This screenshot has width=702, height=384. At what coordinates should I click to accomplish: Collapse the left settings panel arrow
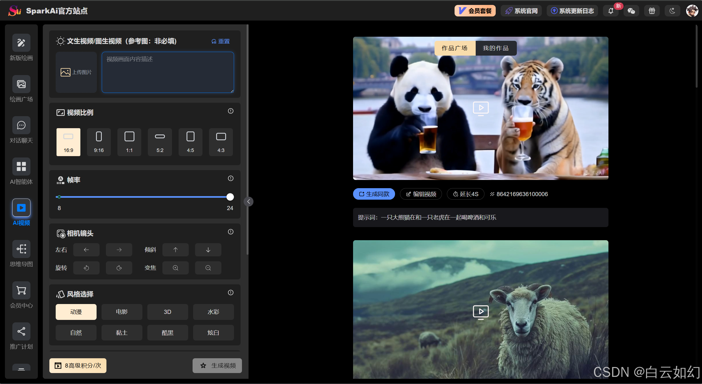point(249,202)
